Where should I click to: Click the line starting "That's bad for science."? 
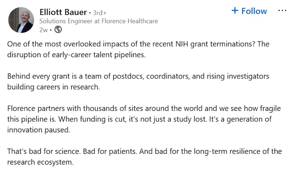point(144,151)
